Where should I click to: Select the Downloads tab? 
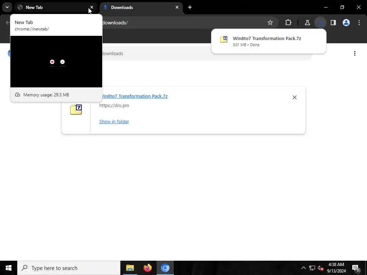[x=140, y=7]
